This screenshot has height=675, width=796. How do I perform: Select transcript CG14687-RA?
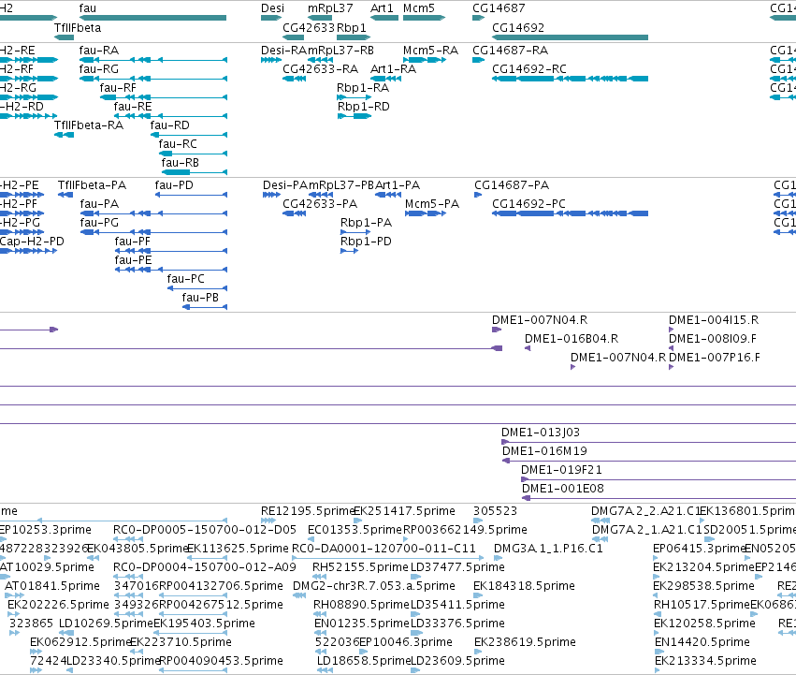pos(510,51)
